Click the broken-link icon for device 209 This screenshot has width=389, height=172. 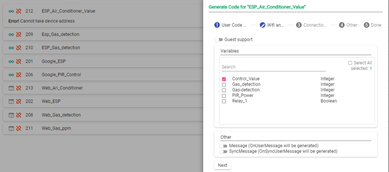tap(18, 34)
